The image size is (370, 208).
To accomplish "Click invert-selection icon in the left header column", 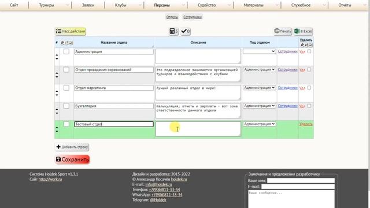I will pos(66,43).
